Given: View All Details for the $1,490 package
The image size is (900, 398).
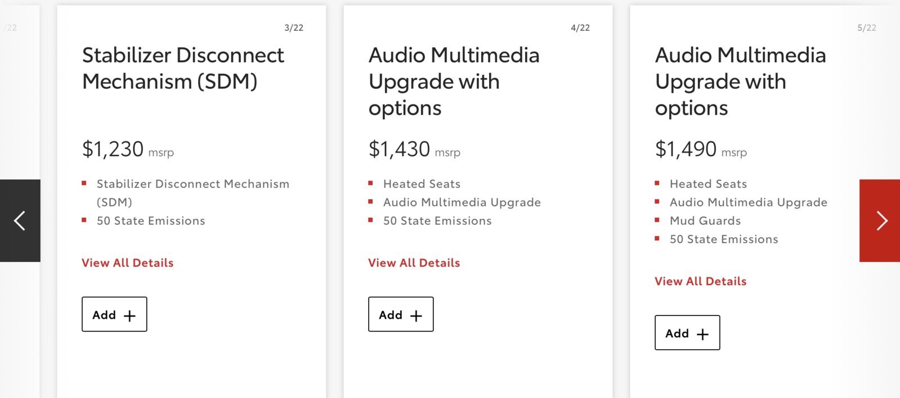Looking at the screenshot, I should pos(701,281).
